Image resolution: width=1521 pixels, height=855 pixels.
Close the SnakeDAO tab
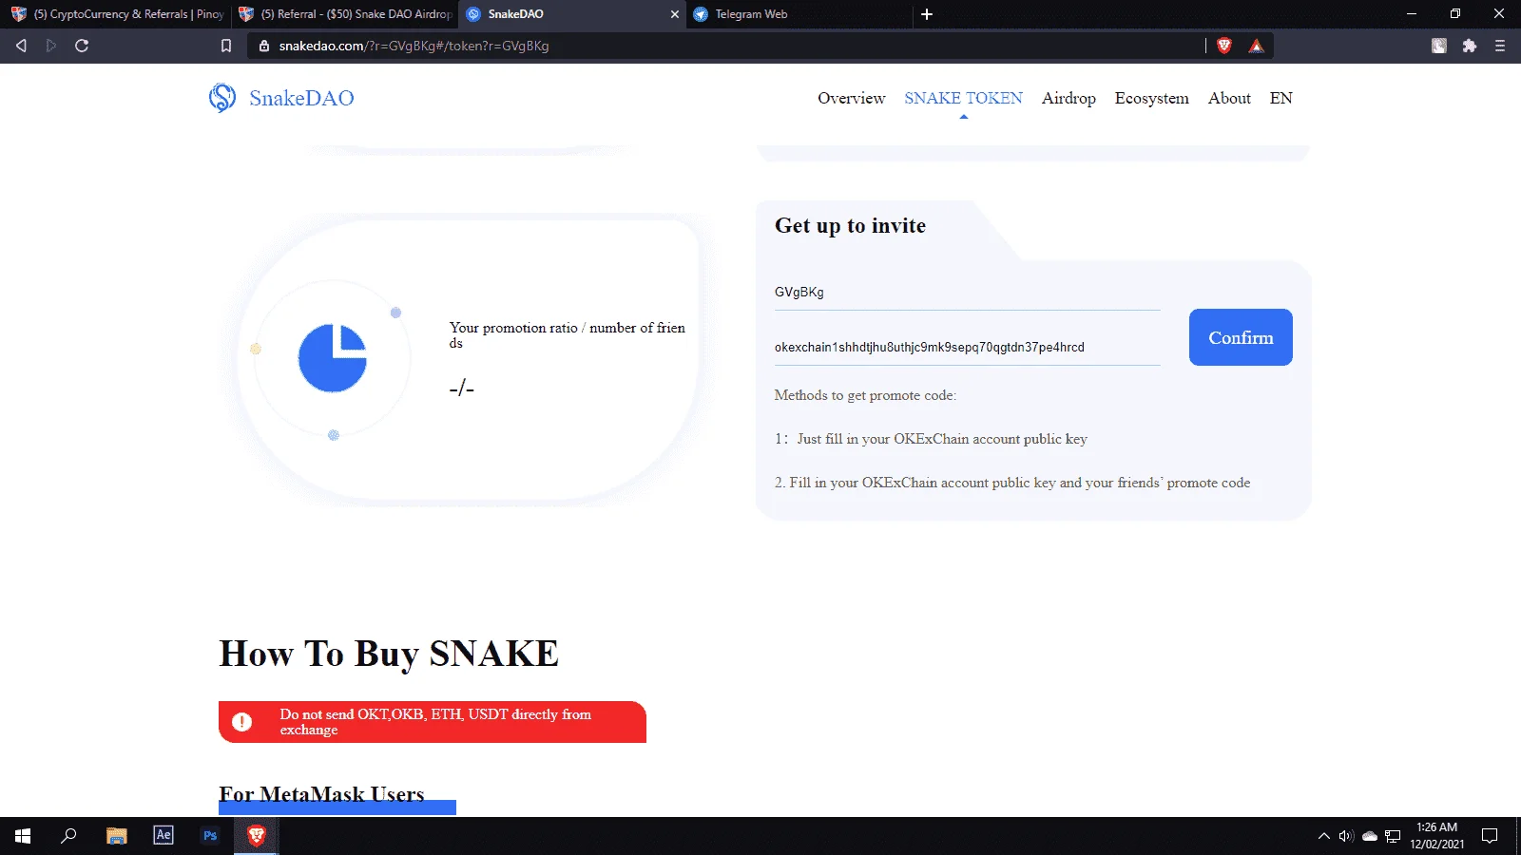pyautogui.click(x=675, y=14)
